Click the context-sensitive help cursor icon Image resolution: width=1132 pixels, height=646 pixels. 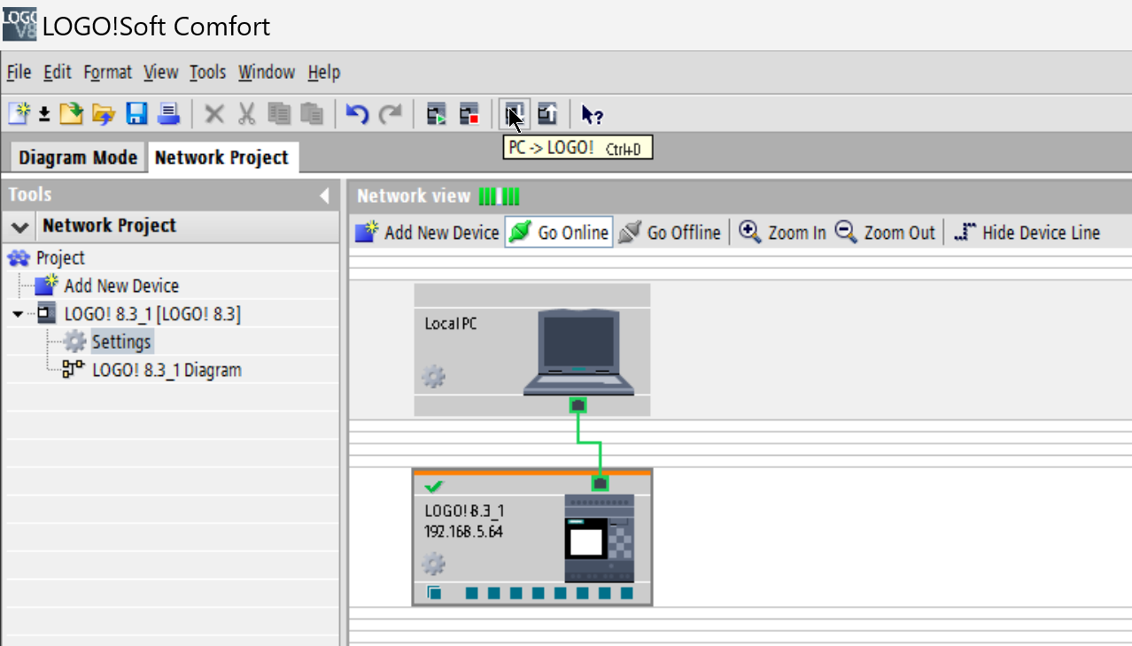pyautogui.click(x=592, y=114)
